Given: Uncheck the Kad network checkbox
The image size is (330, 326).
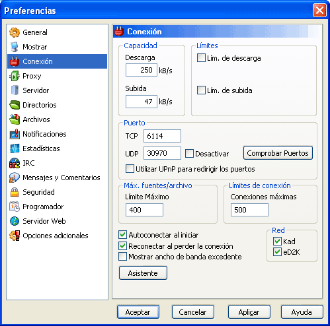Looking at the screenshot, I should coord(277,242).
